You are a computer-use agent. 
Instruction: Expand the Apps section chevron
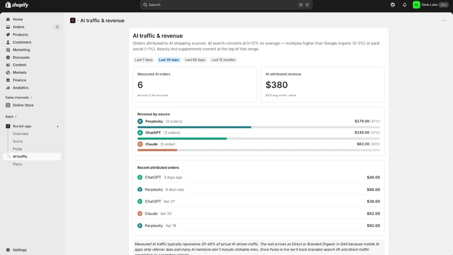16,117
